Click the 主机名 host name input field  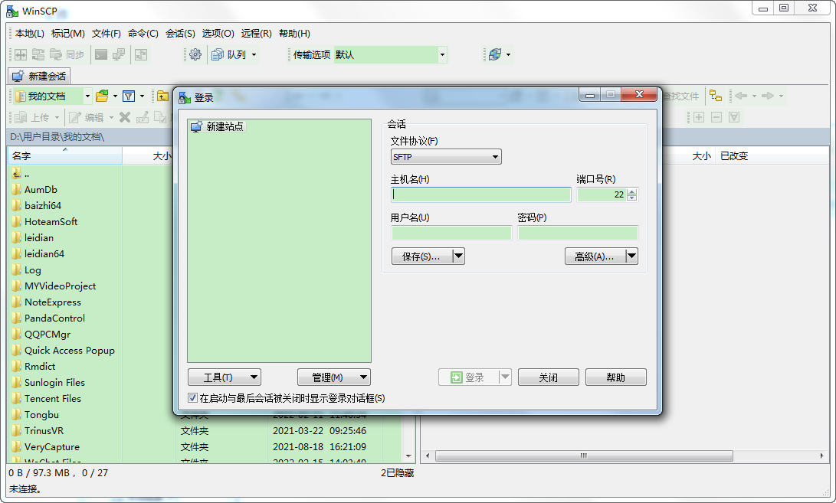pyautogui.click(x=481, y=194)
